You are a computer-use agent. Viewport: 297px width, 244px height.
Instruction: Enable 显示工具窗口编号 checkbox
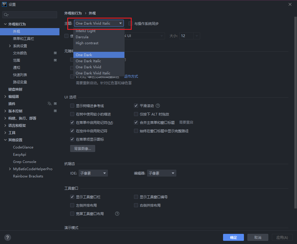(136, 197)
